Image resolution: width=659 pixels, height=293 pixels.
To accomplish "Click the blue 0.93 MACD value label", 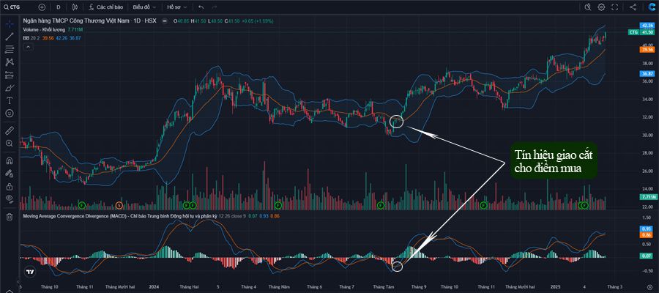I will click(x=647, y=229).
